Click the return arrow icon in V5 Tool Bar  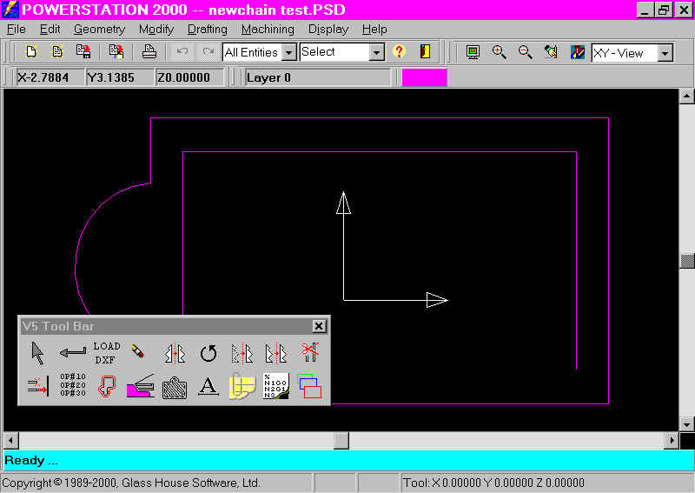click(x=73, y=353)
